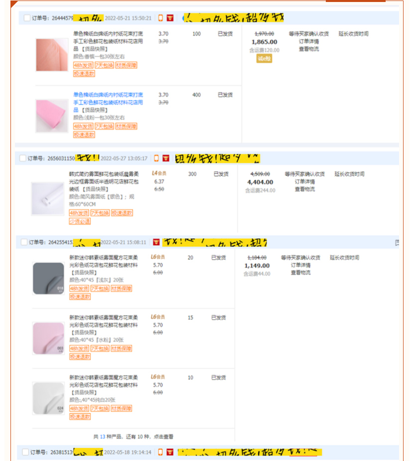
Task: Open the gray matte paper thumbnail
Action: [x=48, y=279]
